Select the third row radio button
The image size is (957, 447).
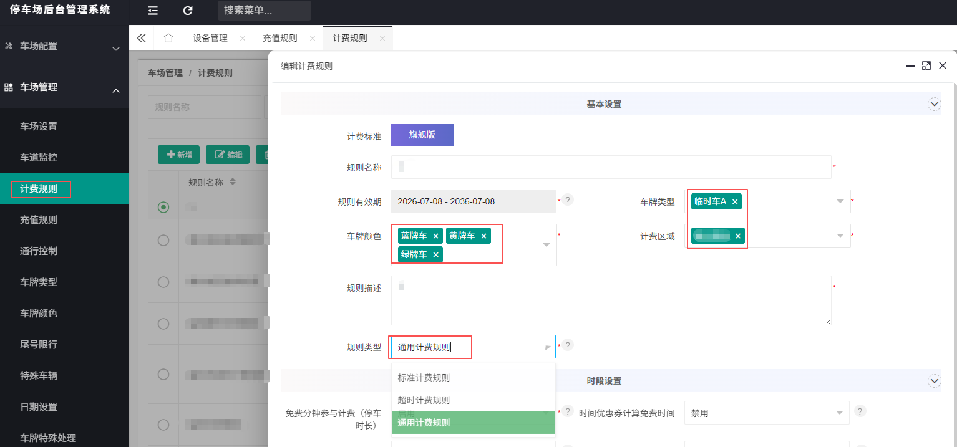click(x=163, y=282)
